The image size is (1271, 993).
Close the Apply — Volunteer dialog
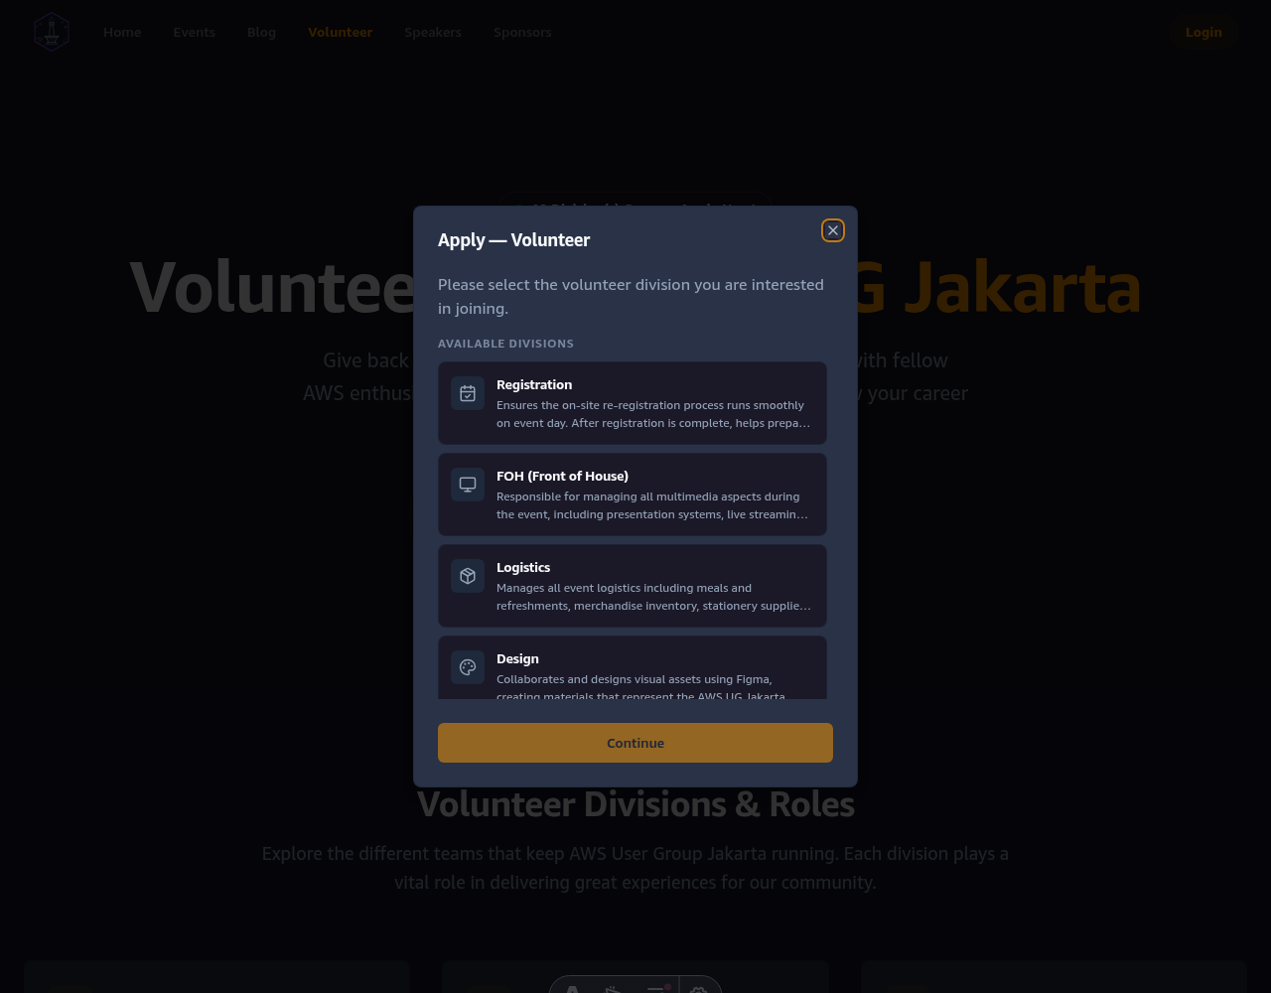(x=833, y=230)
